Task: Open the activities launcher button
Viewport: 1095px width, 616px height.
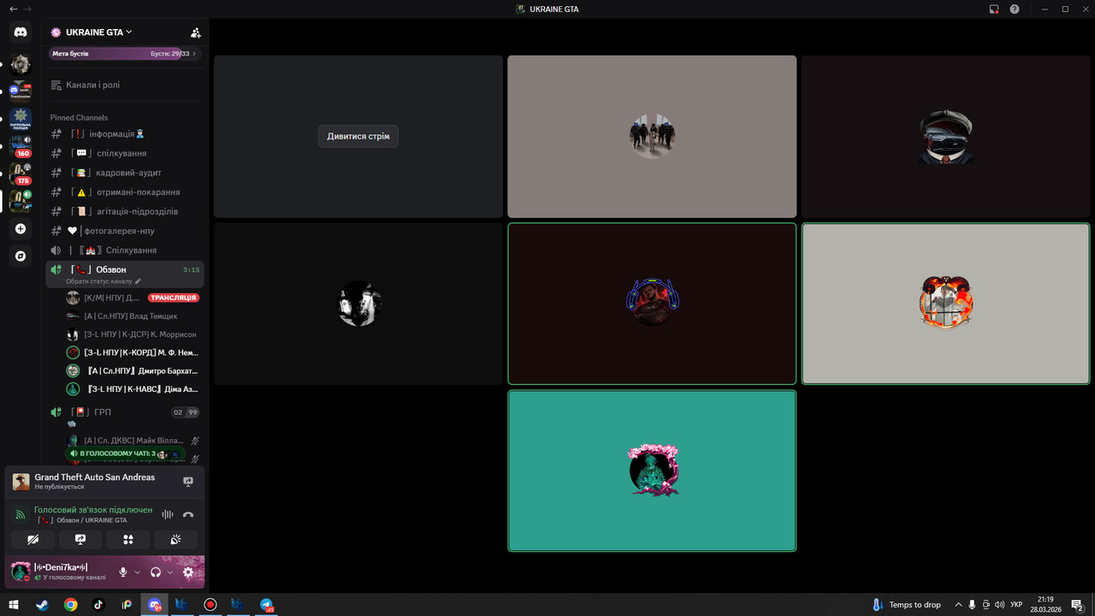Action: (128, 539)
